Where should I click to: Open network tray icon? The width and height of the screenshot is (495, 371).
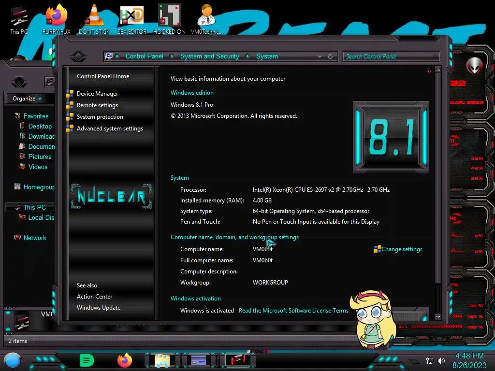coord(430,360)
